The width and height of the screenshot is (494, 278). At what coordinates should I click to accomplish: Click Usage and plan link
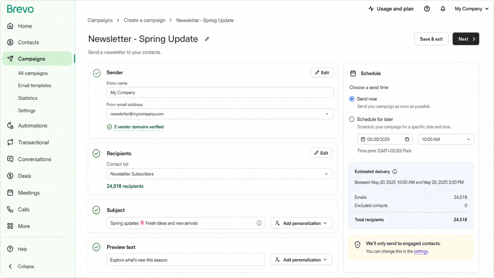pyautogui.click(x=395, y=9)
